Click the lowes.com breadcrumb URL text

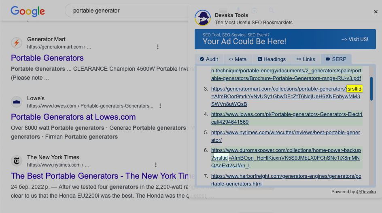pos(90,106)
